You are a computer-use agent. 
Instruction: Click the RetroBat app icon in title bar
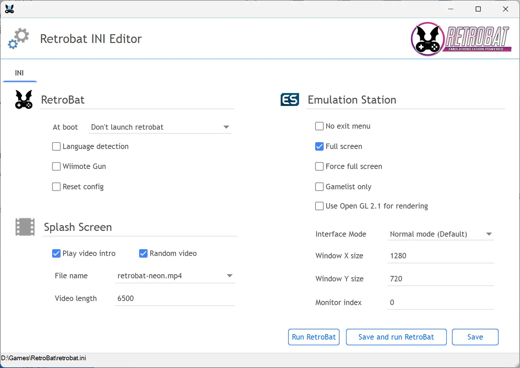[9, 9]
